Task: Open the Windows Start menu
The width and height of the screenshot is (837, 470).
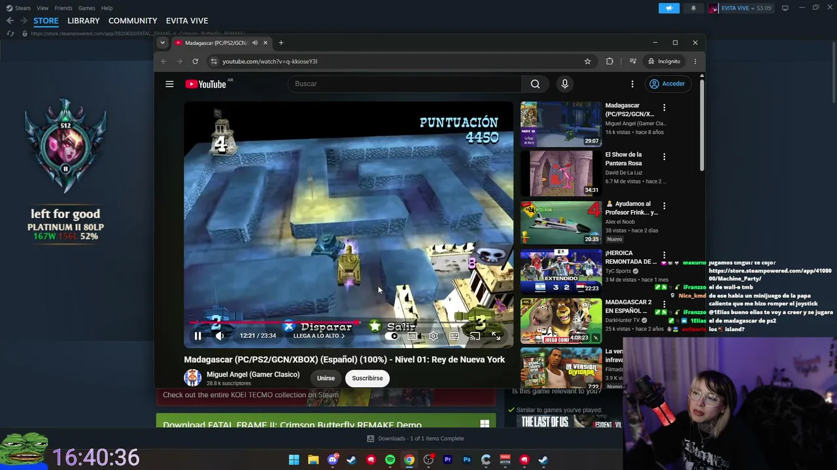Action: pyautogui.click(x=294, y=460)
